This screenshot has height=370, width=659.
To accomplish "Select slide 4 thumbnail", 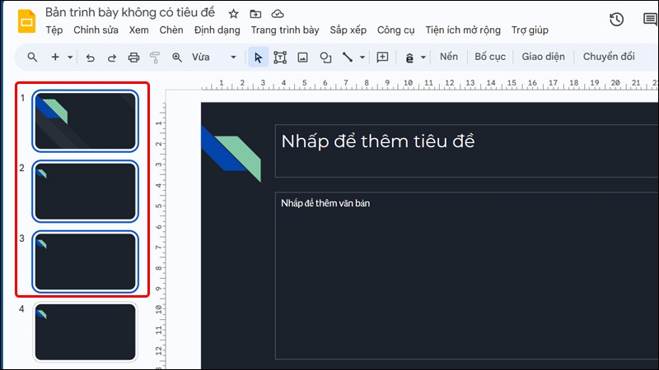I will click(x=86, y=332).
